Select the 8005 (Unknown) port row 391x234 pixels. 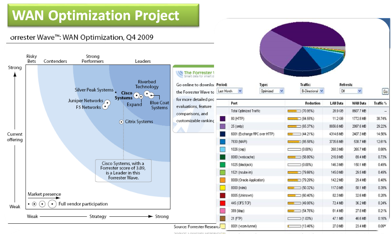tap(302, 196)
